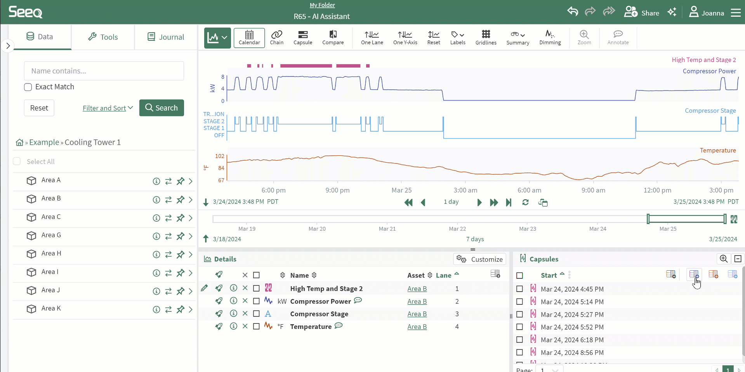Enable the Exact Match checkbox
This screenshot has height=372, width=745.
(28, 87)
